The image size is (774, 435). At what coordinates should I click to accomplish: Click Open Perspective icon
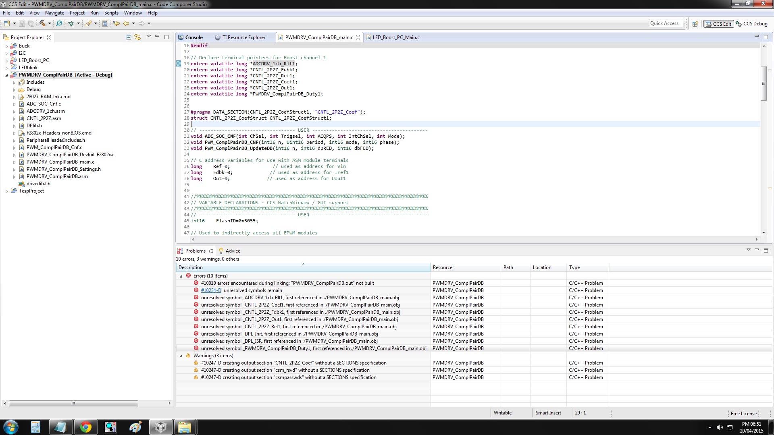(695, 24)
